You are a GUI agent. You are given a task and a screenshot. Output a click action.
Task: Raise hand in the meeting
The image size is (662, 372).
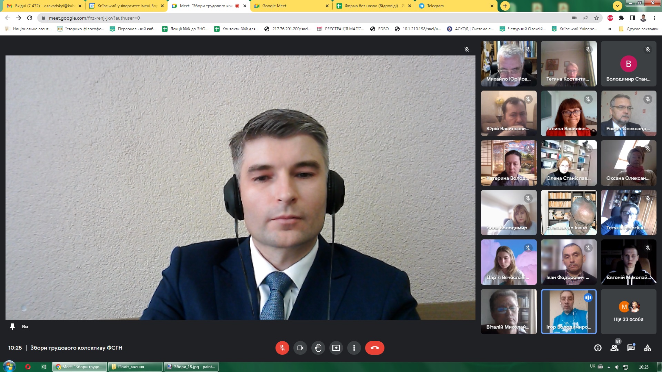click(318, 348)
